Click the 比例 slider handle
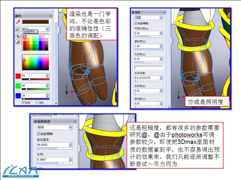Screen dimensions: 241x180 pyautogui.click(x=58, y=163)
